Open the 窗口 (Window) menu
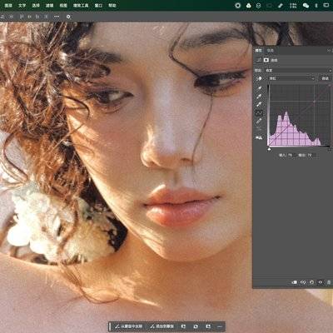The image size is (333, 333). [98, 5]
